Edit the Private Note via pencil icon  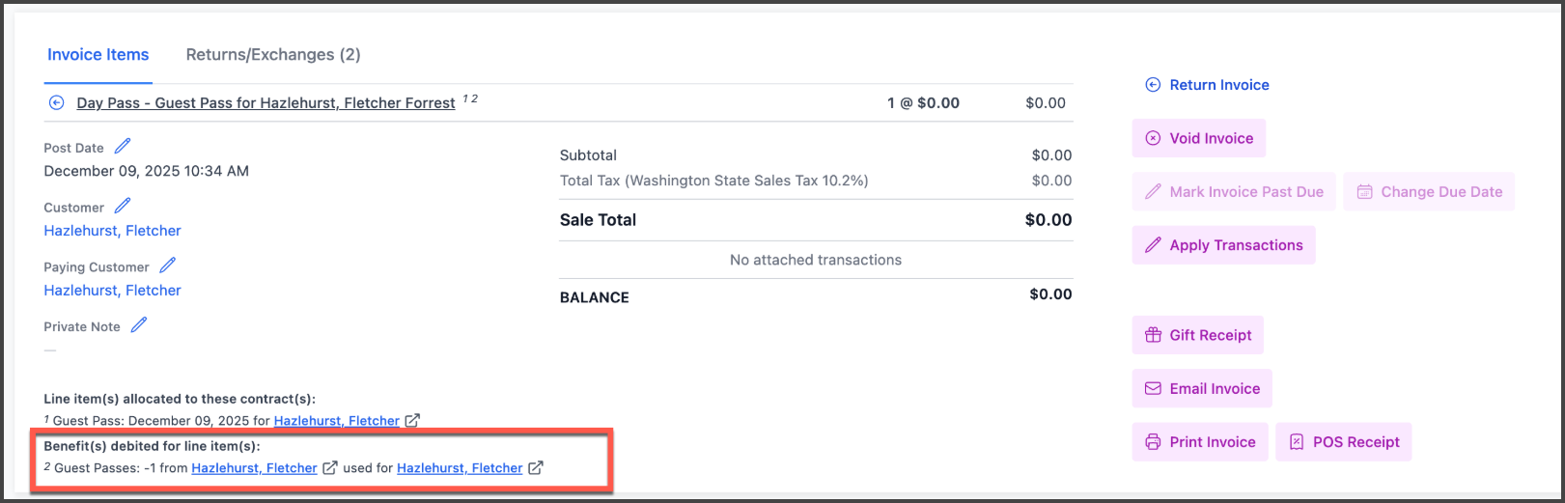tap(139, 325)
